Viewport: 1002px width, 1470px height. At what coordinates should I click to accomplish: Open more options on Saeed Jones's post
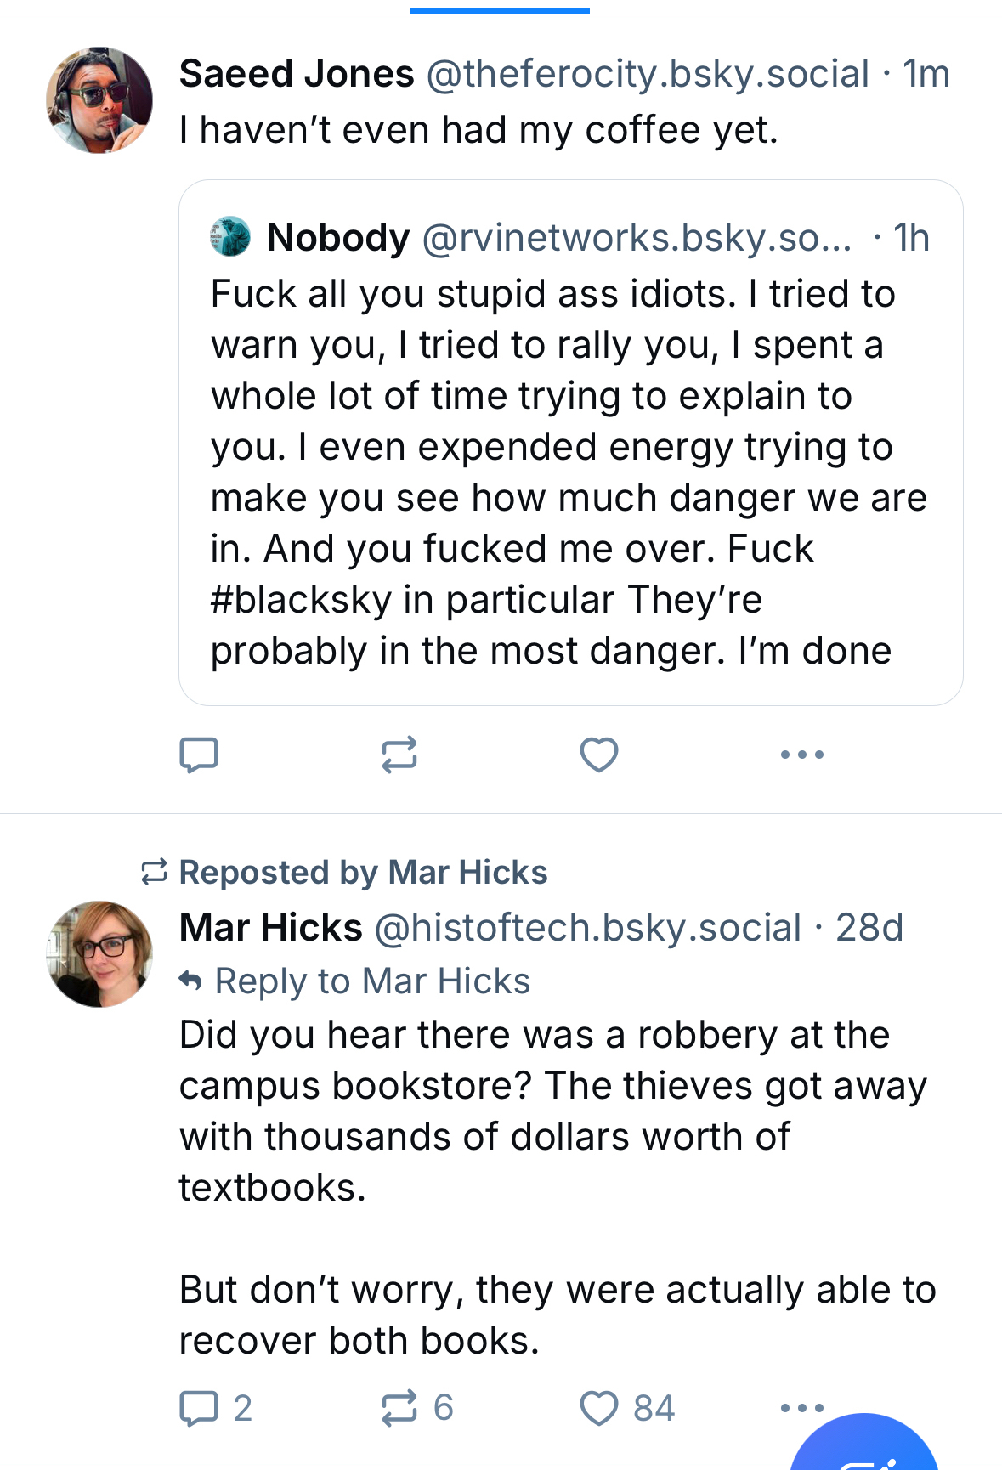click(x=801, y=755)
